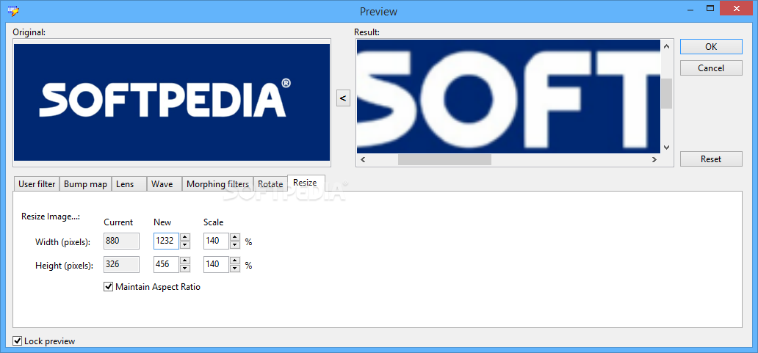
Task: Maximize the Preview window
Action: point(710,8)
